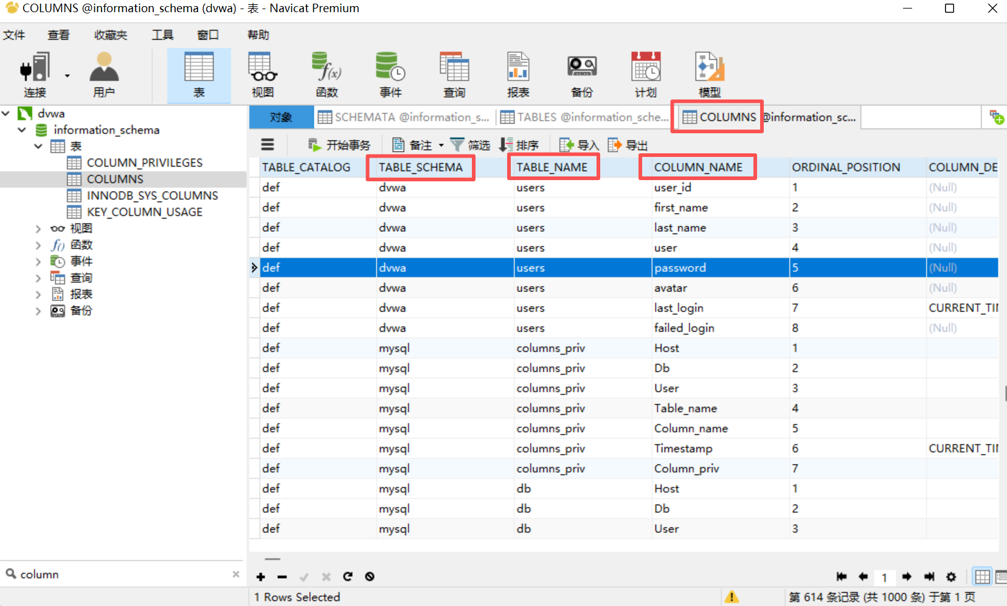Click the 排序 (Sort) icon

[519, 145]
